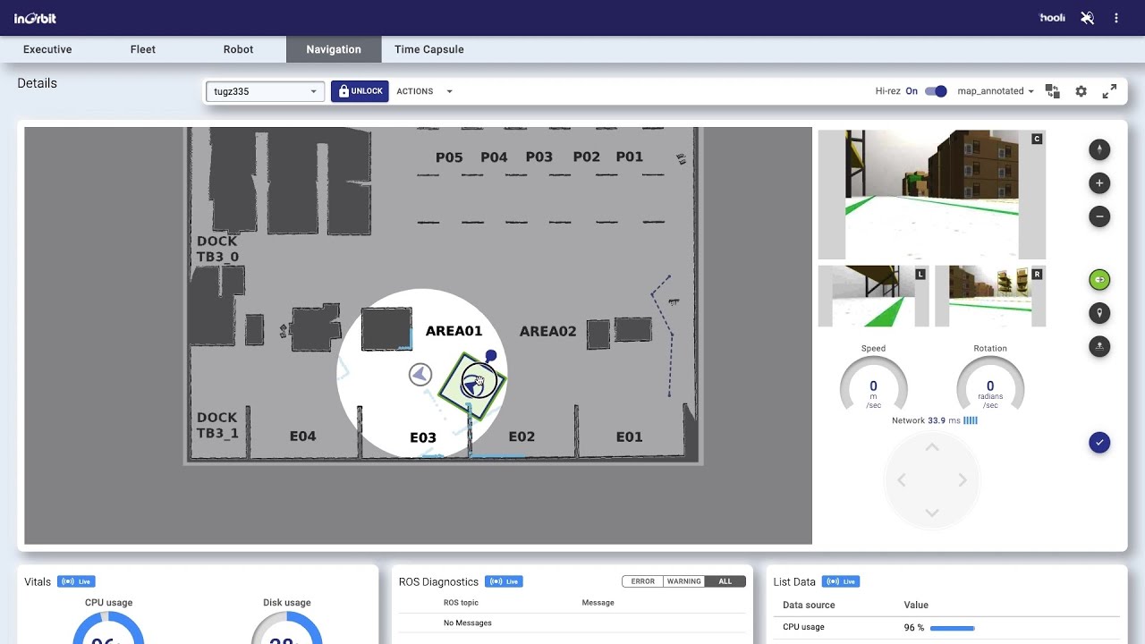Image resolution: width=1145 pixels, height=644 pixels.
Task: Click the P03 position label
Action: pos(539,157)
